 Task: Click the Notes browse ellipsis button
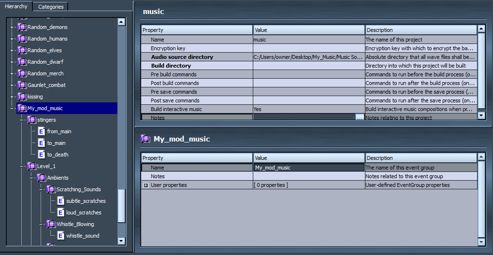point(360,117)
